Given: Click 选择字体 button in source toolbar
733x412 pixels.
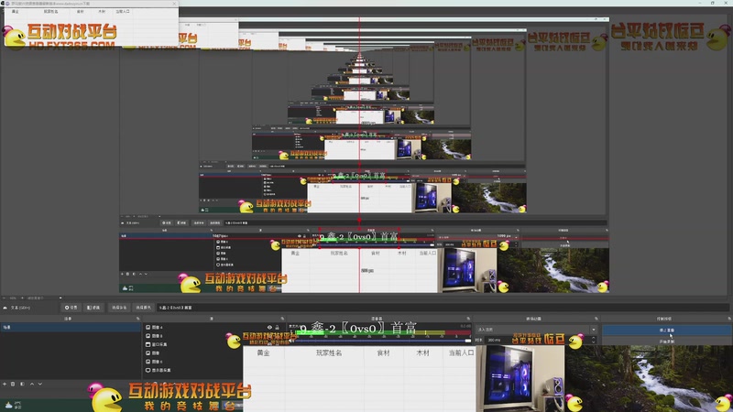Looking at the screenshot, I should (x=119, y=308).
